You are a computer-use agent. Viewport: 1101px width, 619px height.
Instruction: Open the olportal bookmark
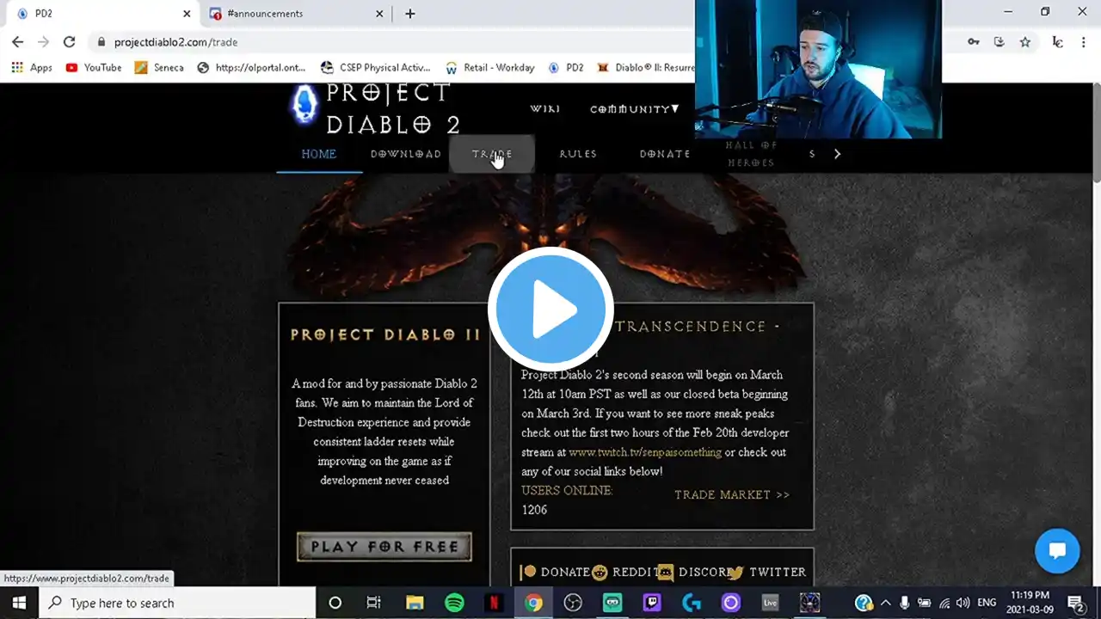(x=251, y=67)
